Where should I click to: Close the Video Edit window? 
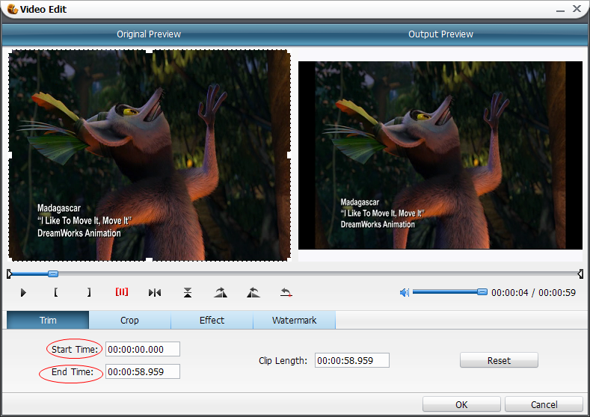click(x=577, y=9)
